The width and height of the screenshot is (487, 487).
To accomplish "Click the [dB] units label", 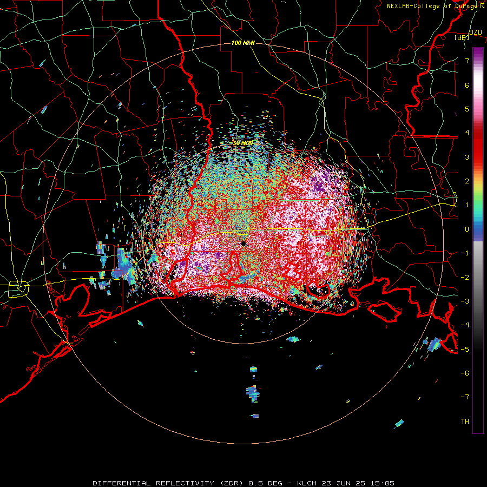I will 462,37.
